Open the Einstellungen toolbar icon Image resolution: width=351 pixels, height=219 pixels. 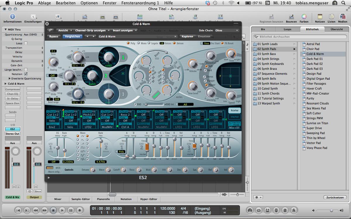[x=33, y=17]
